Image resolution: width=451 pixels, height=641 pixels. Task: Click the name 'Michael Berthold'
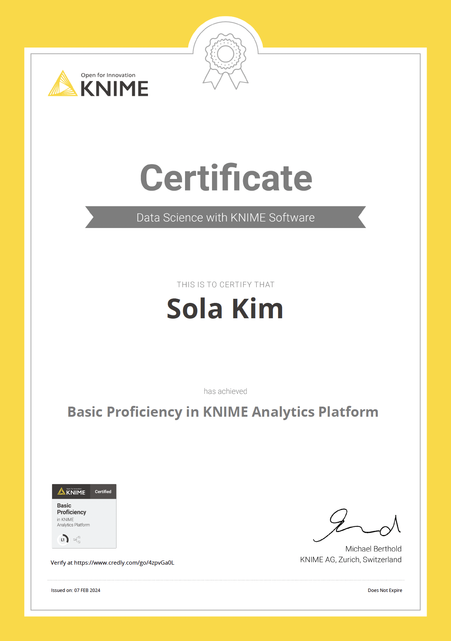373,549
